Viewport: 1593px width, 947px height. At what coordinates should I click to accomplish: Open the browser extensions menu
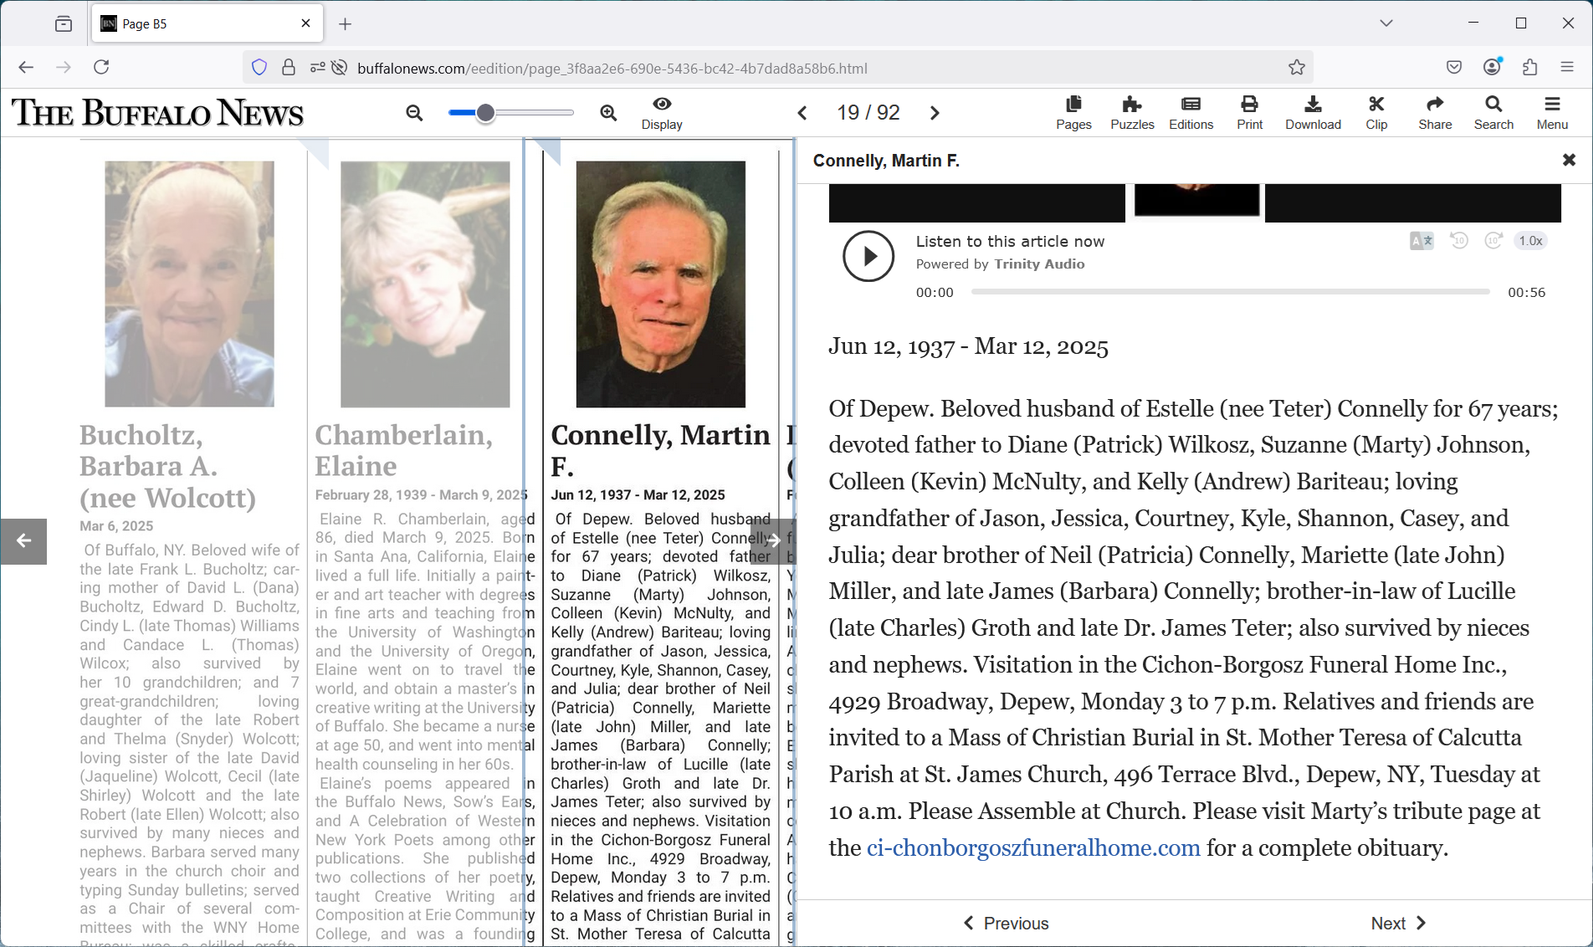1530,68
